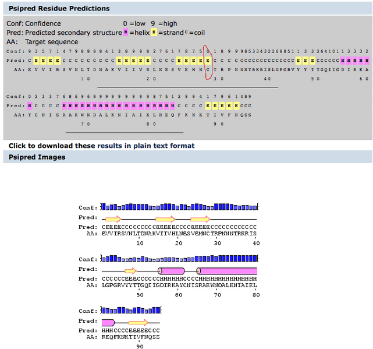Click the long pink helix cylinder in middle row
The height and width of the screenshot is (349, 373).
[x=227, y=271]
